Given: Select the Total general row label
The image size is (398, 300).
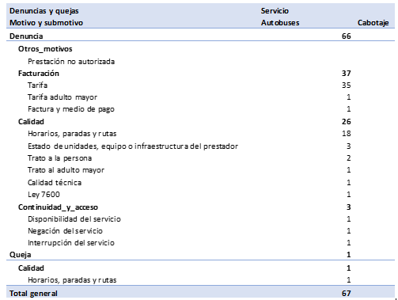Looking at the screenshot, I should click(33, 294).
